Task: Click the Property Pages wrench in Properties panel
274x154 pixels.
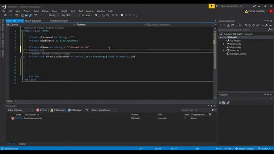Action: pos(228,103)
